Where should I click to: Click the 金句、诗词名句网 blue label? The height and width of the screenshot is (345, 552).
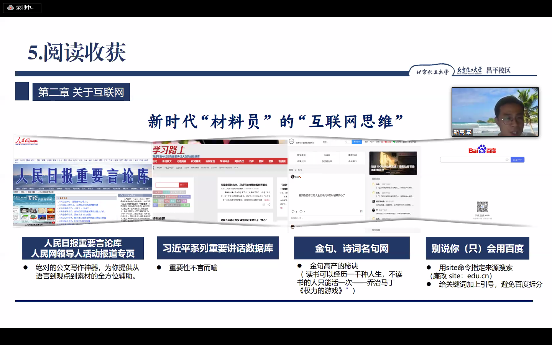coord(352,248)
